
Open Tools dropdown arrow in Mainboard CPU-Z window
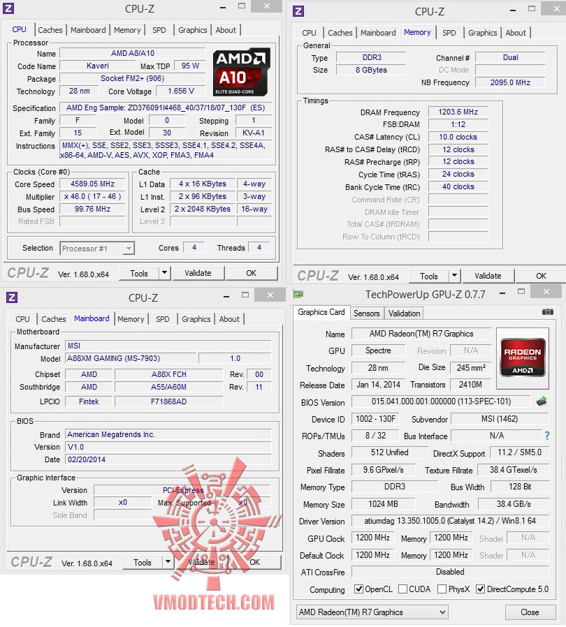pyautogui.click(x=168, y=562)
